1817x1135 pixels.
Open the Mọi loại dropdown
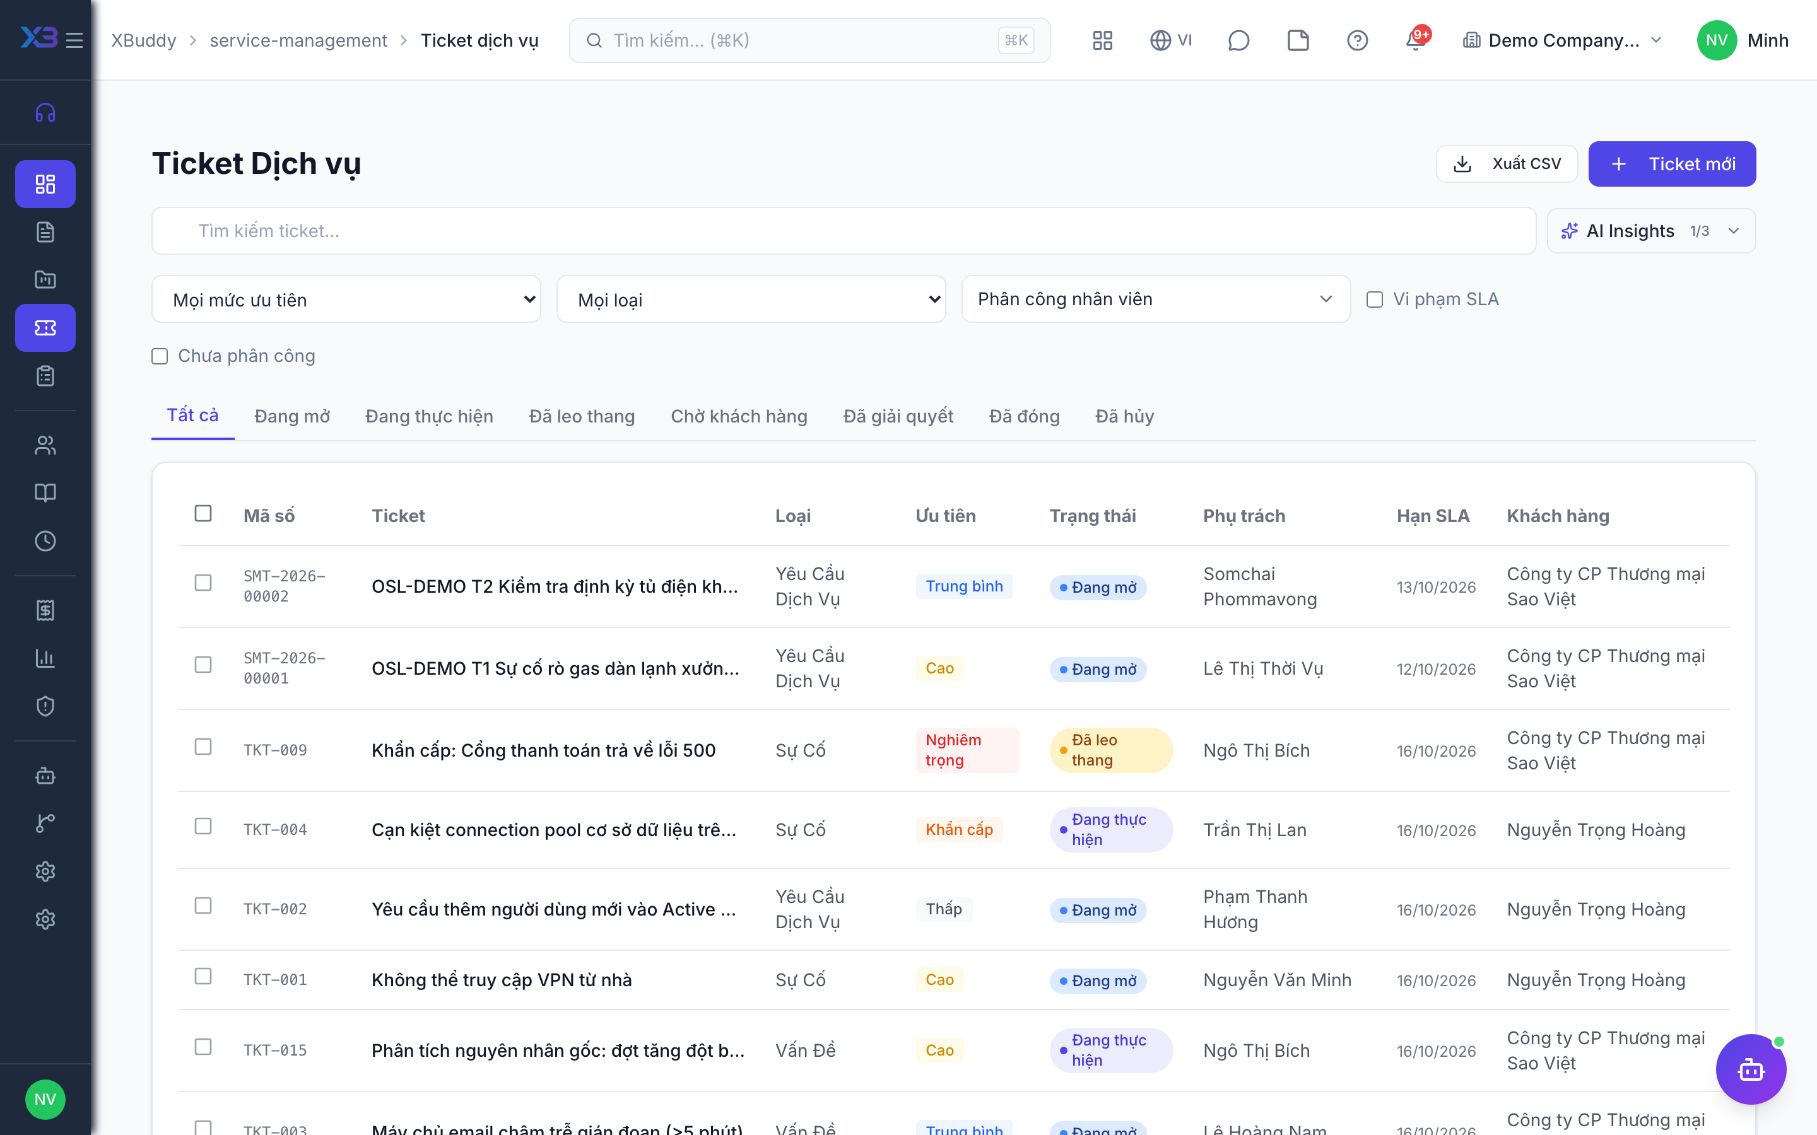[x=751, y=300]
